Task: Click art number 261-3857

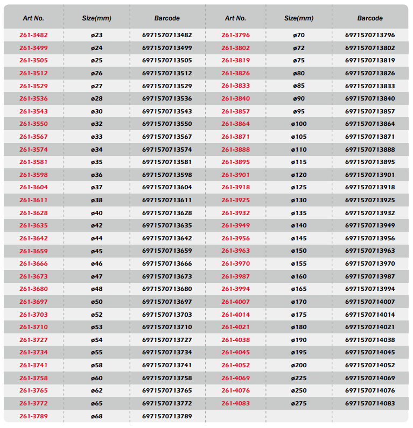Action: (236, 111)
